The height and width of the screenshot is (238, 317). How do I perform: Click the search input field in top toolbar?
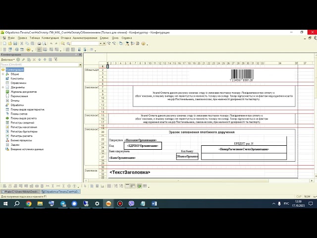point(85,44)
